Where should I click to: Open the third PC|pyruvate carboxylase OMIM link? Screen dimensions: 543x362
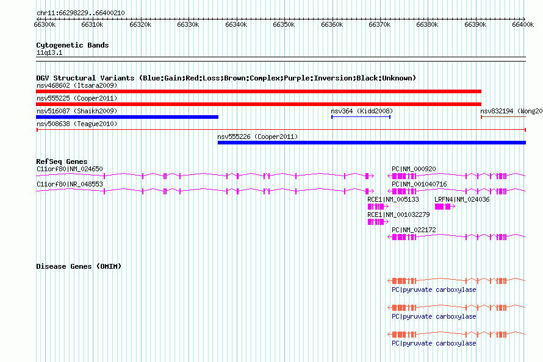click(434, 343)
